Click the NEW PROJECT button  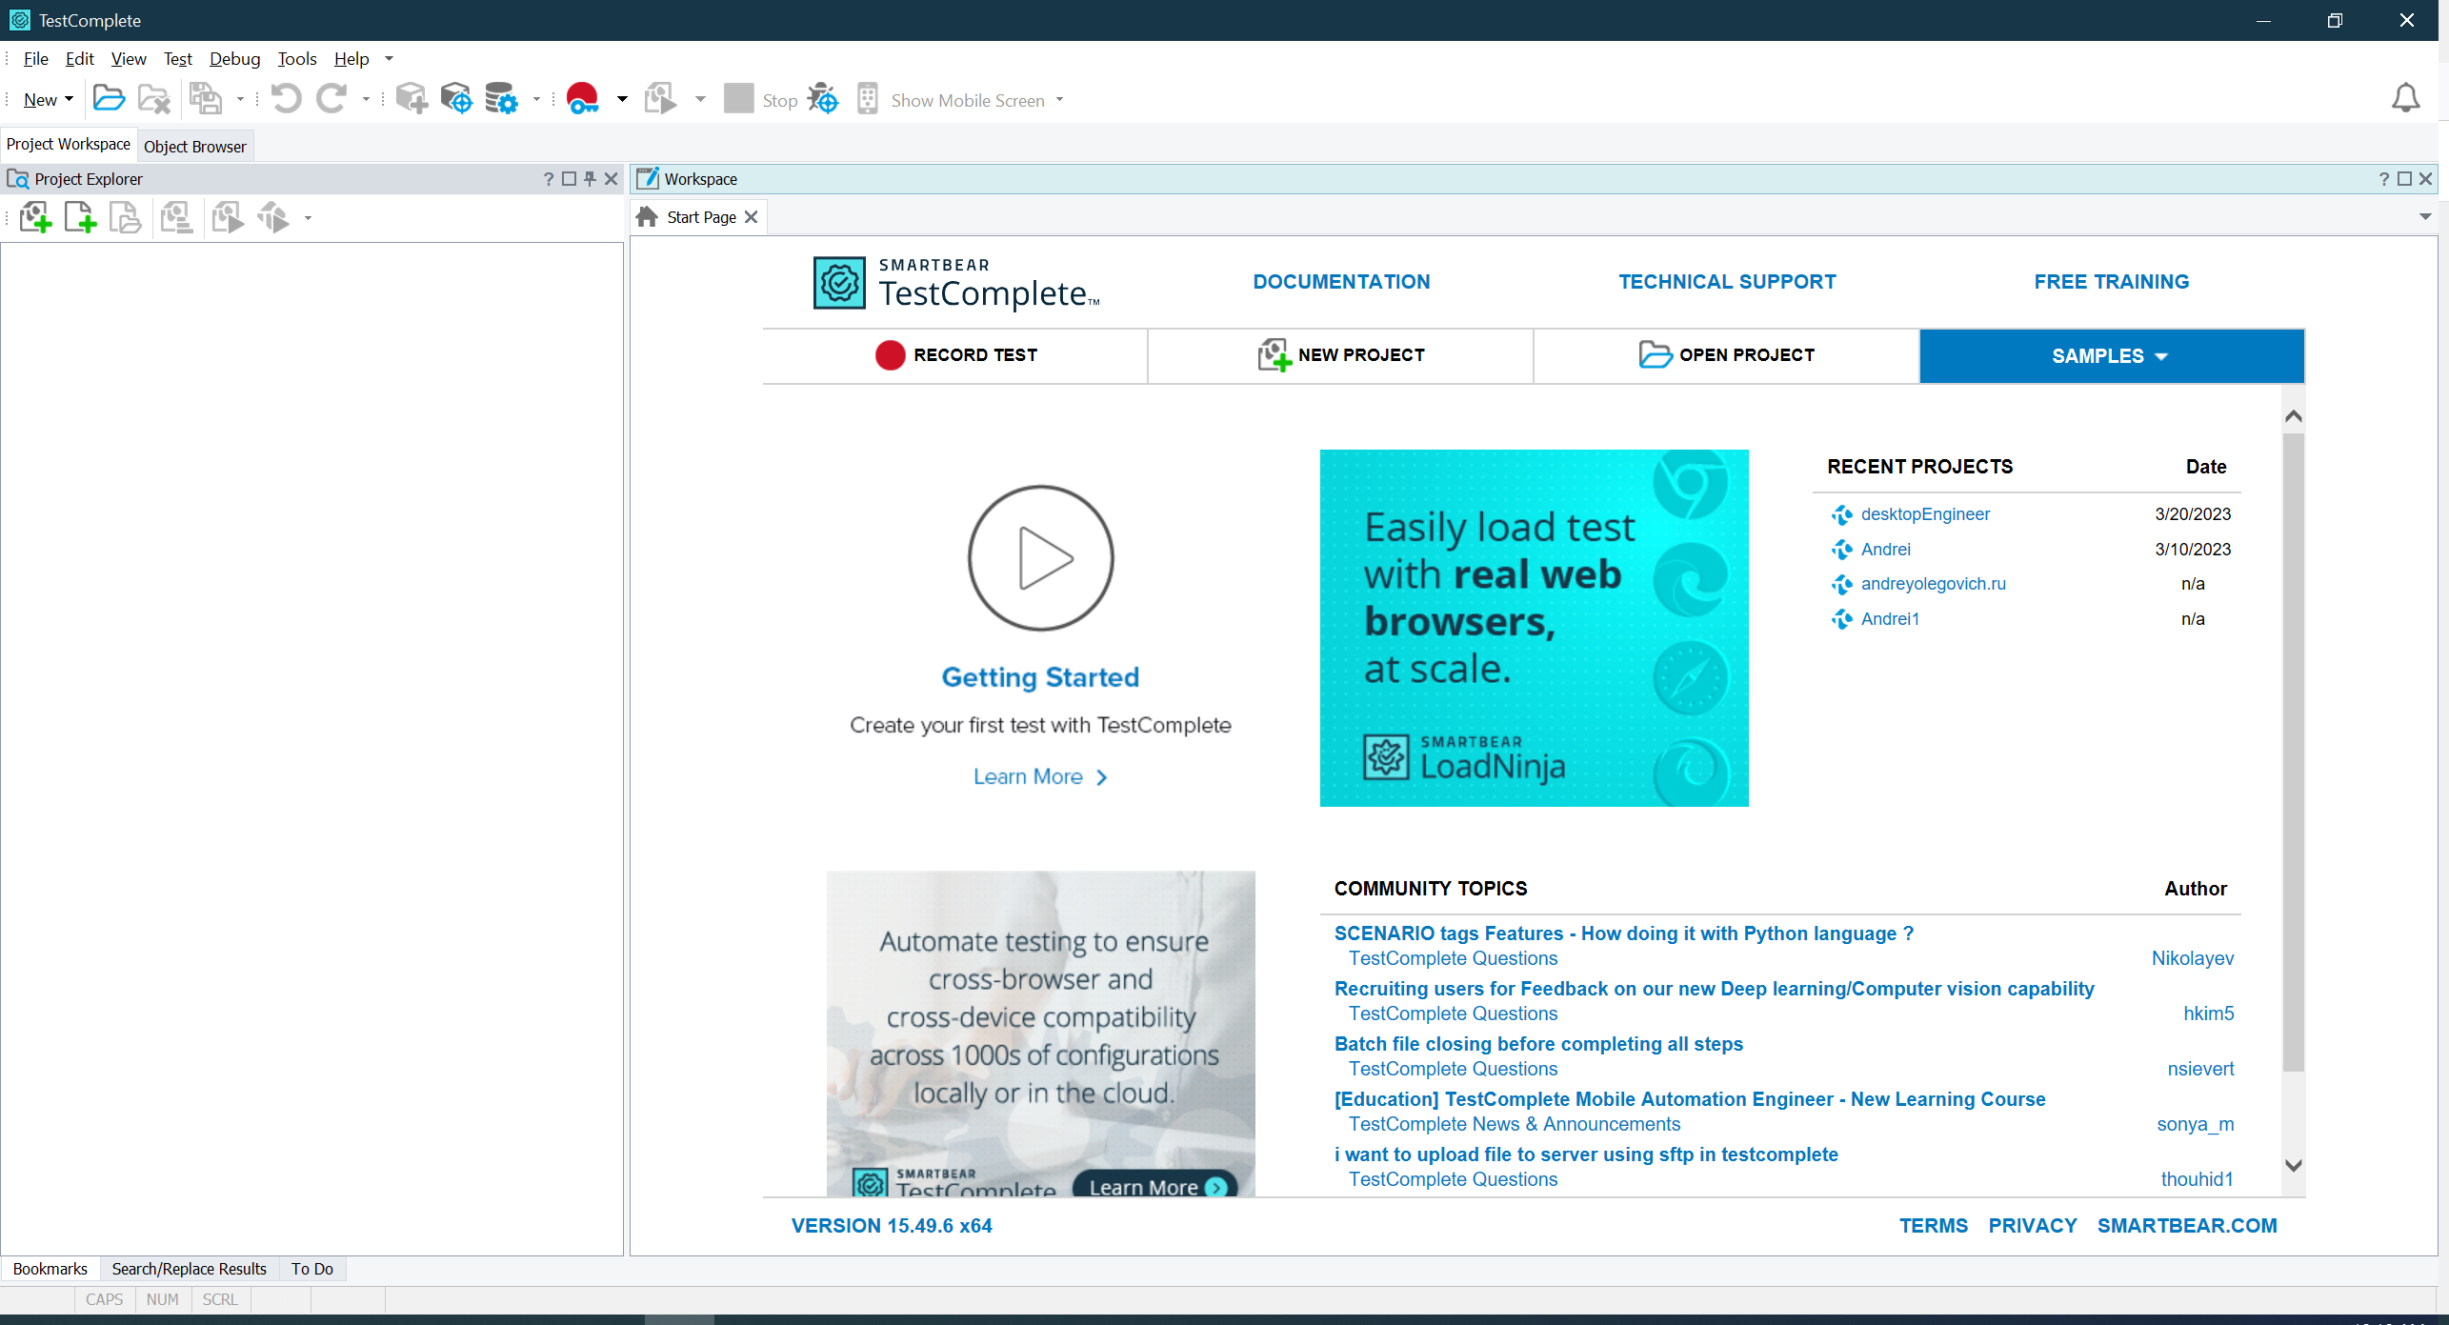[x=1340, y=355]
